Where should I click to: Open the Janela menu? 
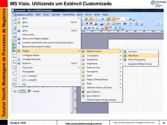click(97, 15)
